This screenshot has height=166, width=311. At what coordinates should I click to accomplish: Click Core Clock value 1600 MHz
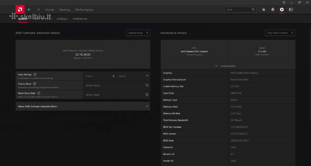[236, 93]
